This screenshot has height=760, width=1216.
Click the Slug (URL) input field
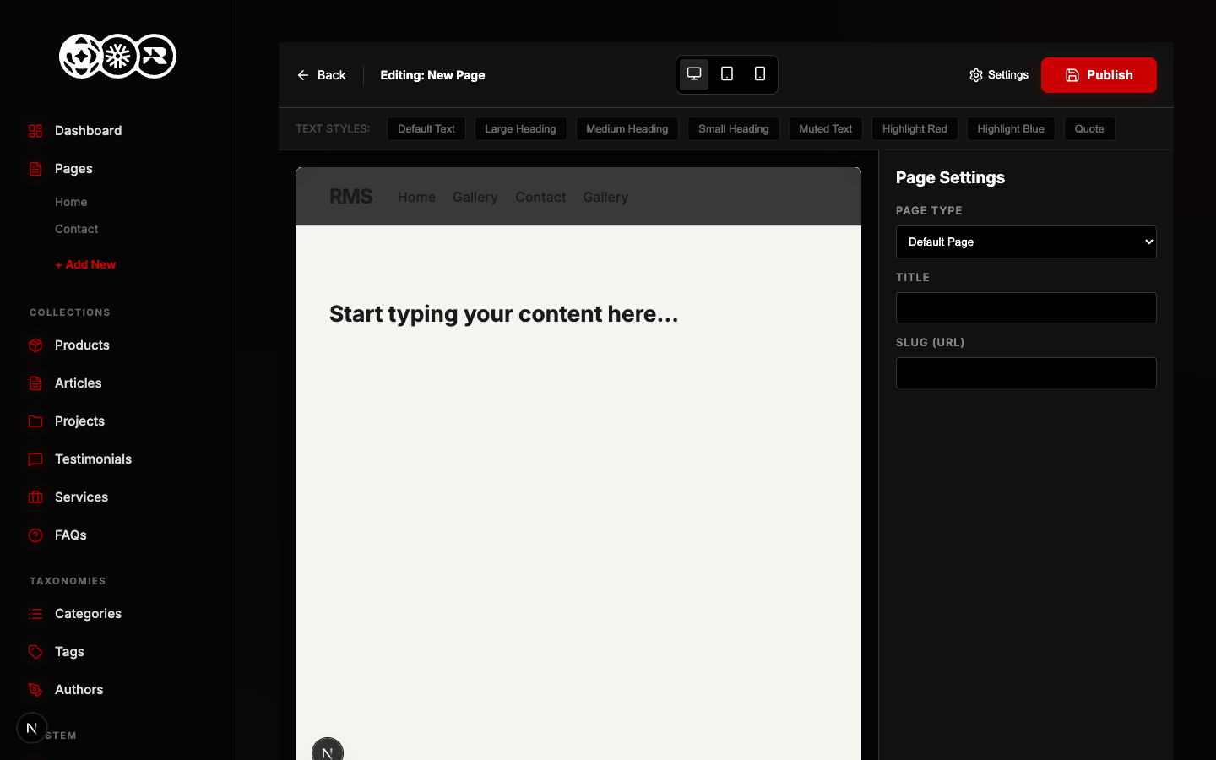[x=1026, y=372]
